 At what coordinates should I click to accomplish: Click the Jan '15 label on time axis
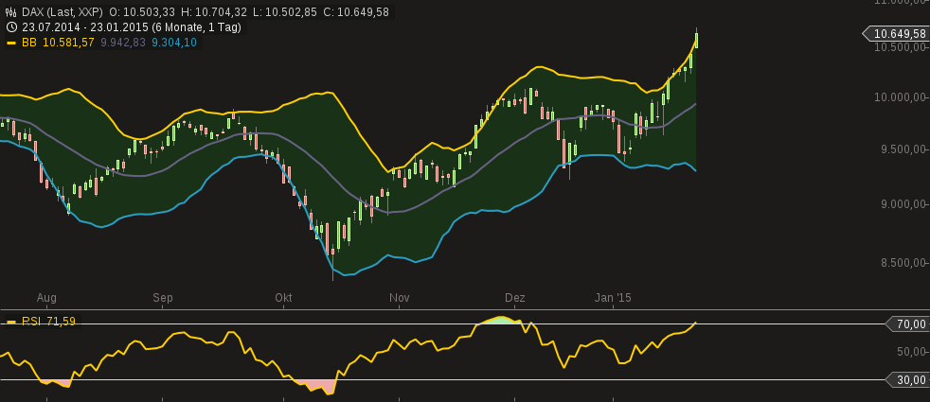point(614,298)
